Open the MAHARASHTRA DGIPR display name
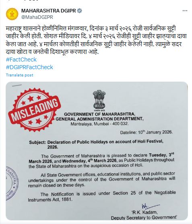This screenshot has height=224, width=192. click(x=48, y=11)
